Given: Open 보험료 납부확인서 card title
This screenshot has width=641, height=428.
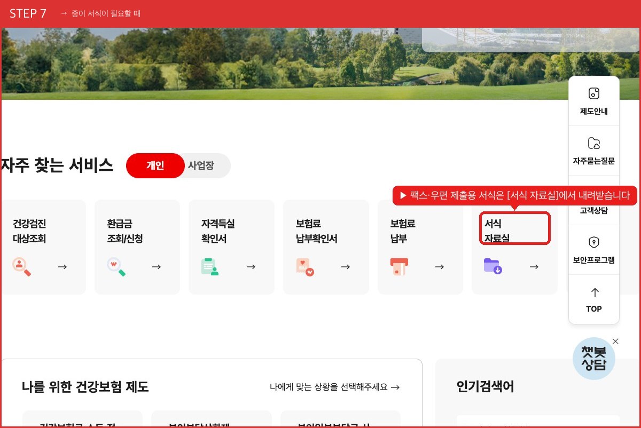Looking at the screenshot, I should (x=317, y=231).
